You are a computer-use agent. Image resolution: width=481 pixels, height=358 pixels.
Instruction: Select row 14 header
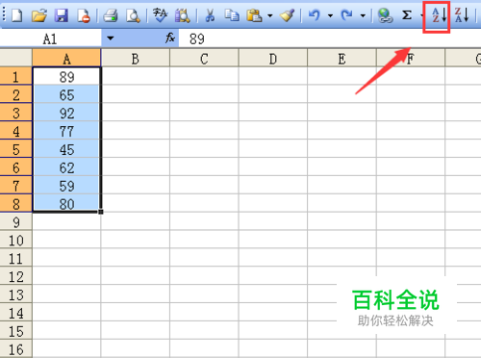(x=15, y=313)
